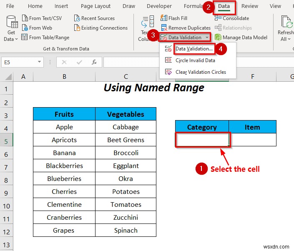
Task: Click the Vegetables header cell
Action: 126,114
